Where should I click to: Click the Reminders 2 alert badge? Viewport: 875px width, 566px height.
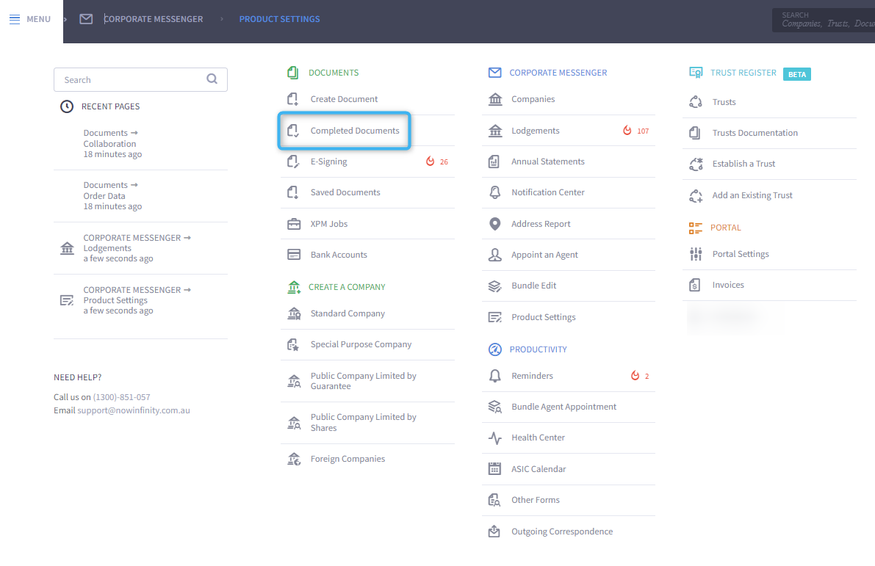[x=640, y=376]
